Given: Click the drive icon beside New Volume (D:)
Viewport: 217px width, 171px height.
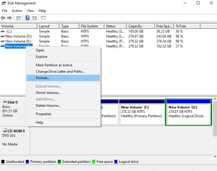Looking at the screenshot, I should tap(3, 36).
